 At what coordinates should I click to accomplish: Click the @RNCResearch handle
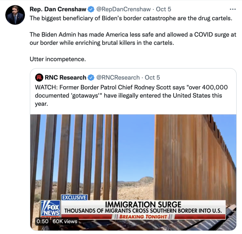[118, 78]
